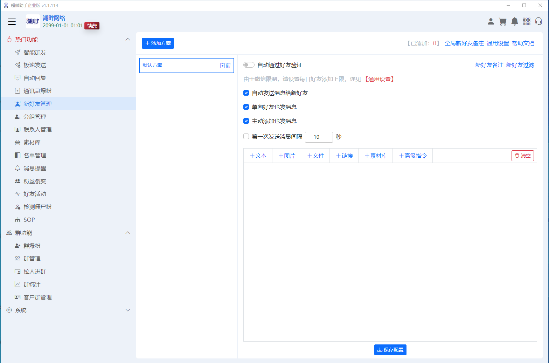Screen dimensions: 549x363
Task: Click the 新好友过滤 link
Action: pyautogui.click(x=520, y=65)
